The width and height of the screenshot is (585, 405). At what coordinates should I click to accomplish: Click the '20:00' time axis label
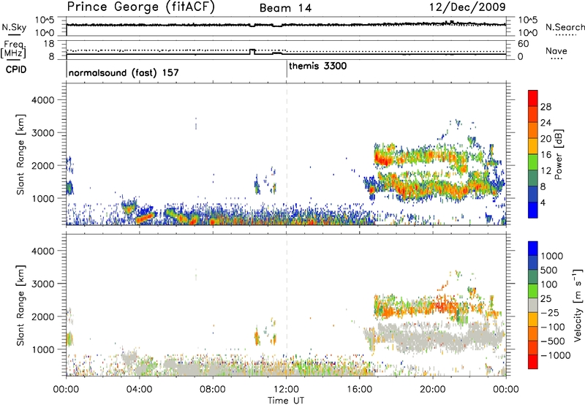(433, 389)
